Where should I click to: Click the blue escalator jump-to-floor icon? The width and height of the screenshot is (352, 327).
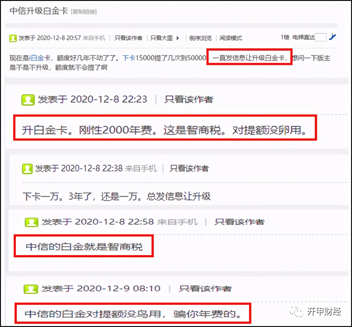click(x=332, y=37)
